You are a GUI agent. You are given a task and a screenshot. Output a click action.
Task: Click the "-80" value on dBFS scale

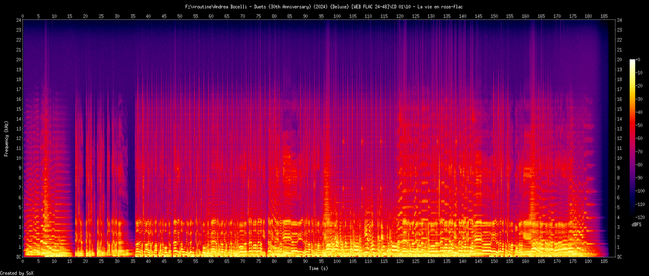pyautogui.click(x=639, y=165)
